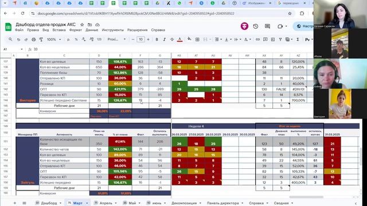Click the merge cells icon
Image resolution: width=367 pixels, height=206 pixels.
click(205, 39)
